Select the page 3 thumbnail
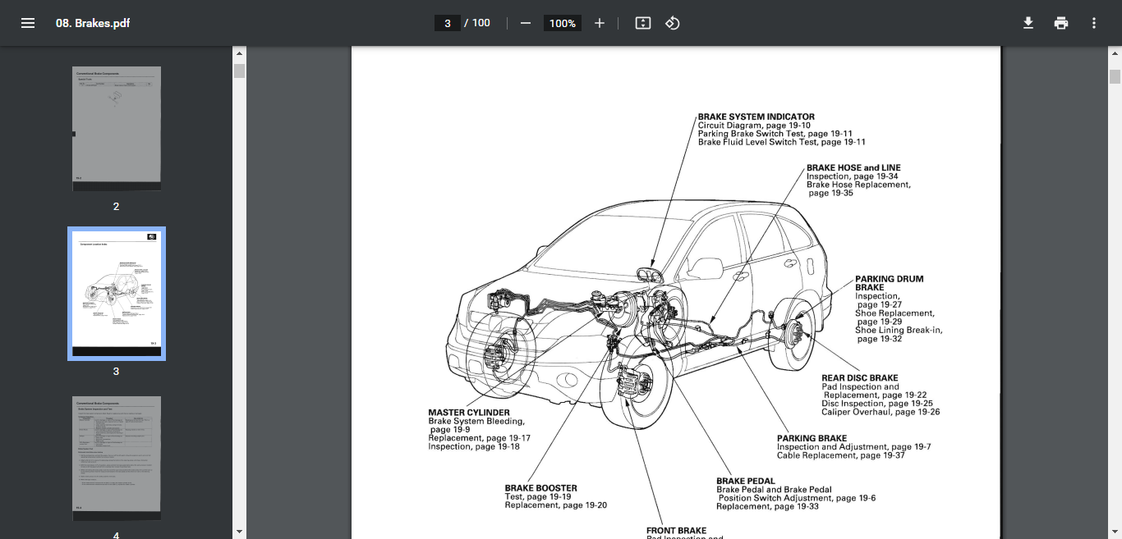Image resolution: width=1122 pixels, height=539 pixels. (117, 294)
